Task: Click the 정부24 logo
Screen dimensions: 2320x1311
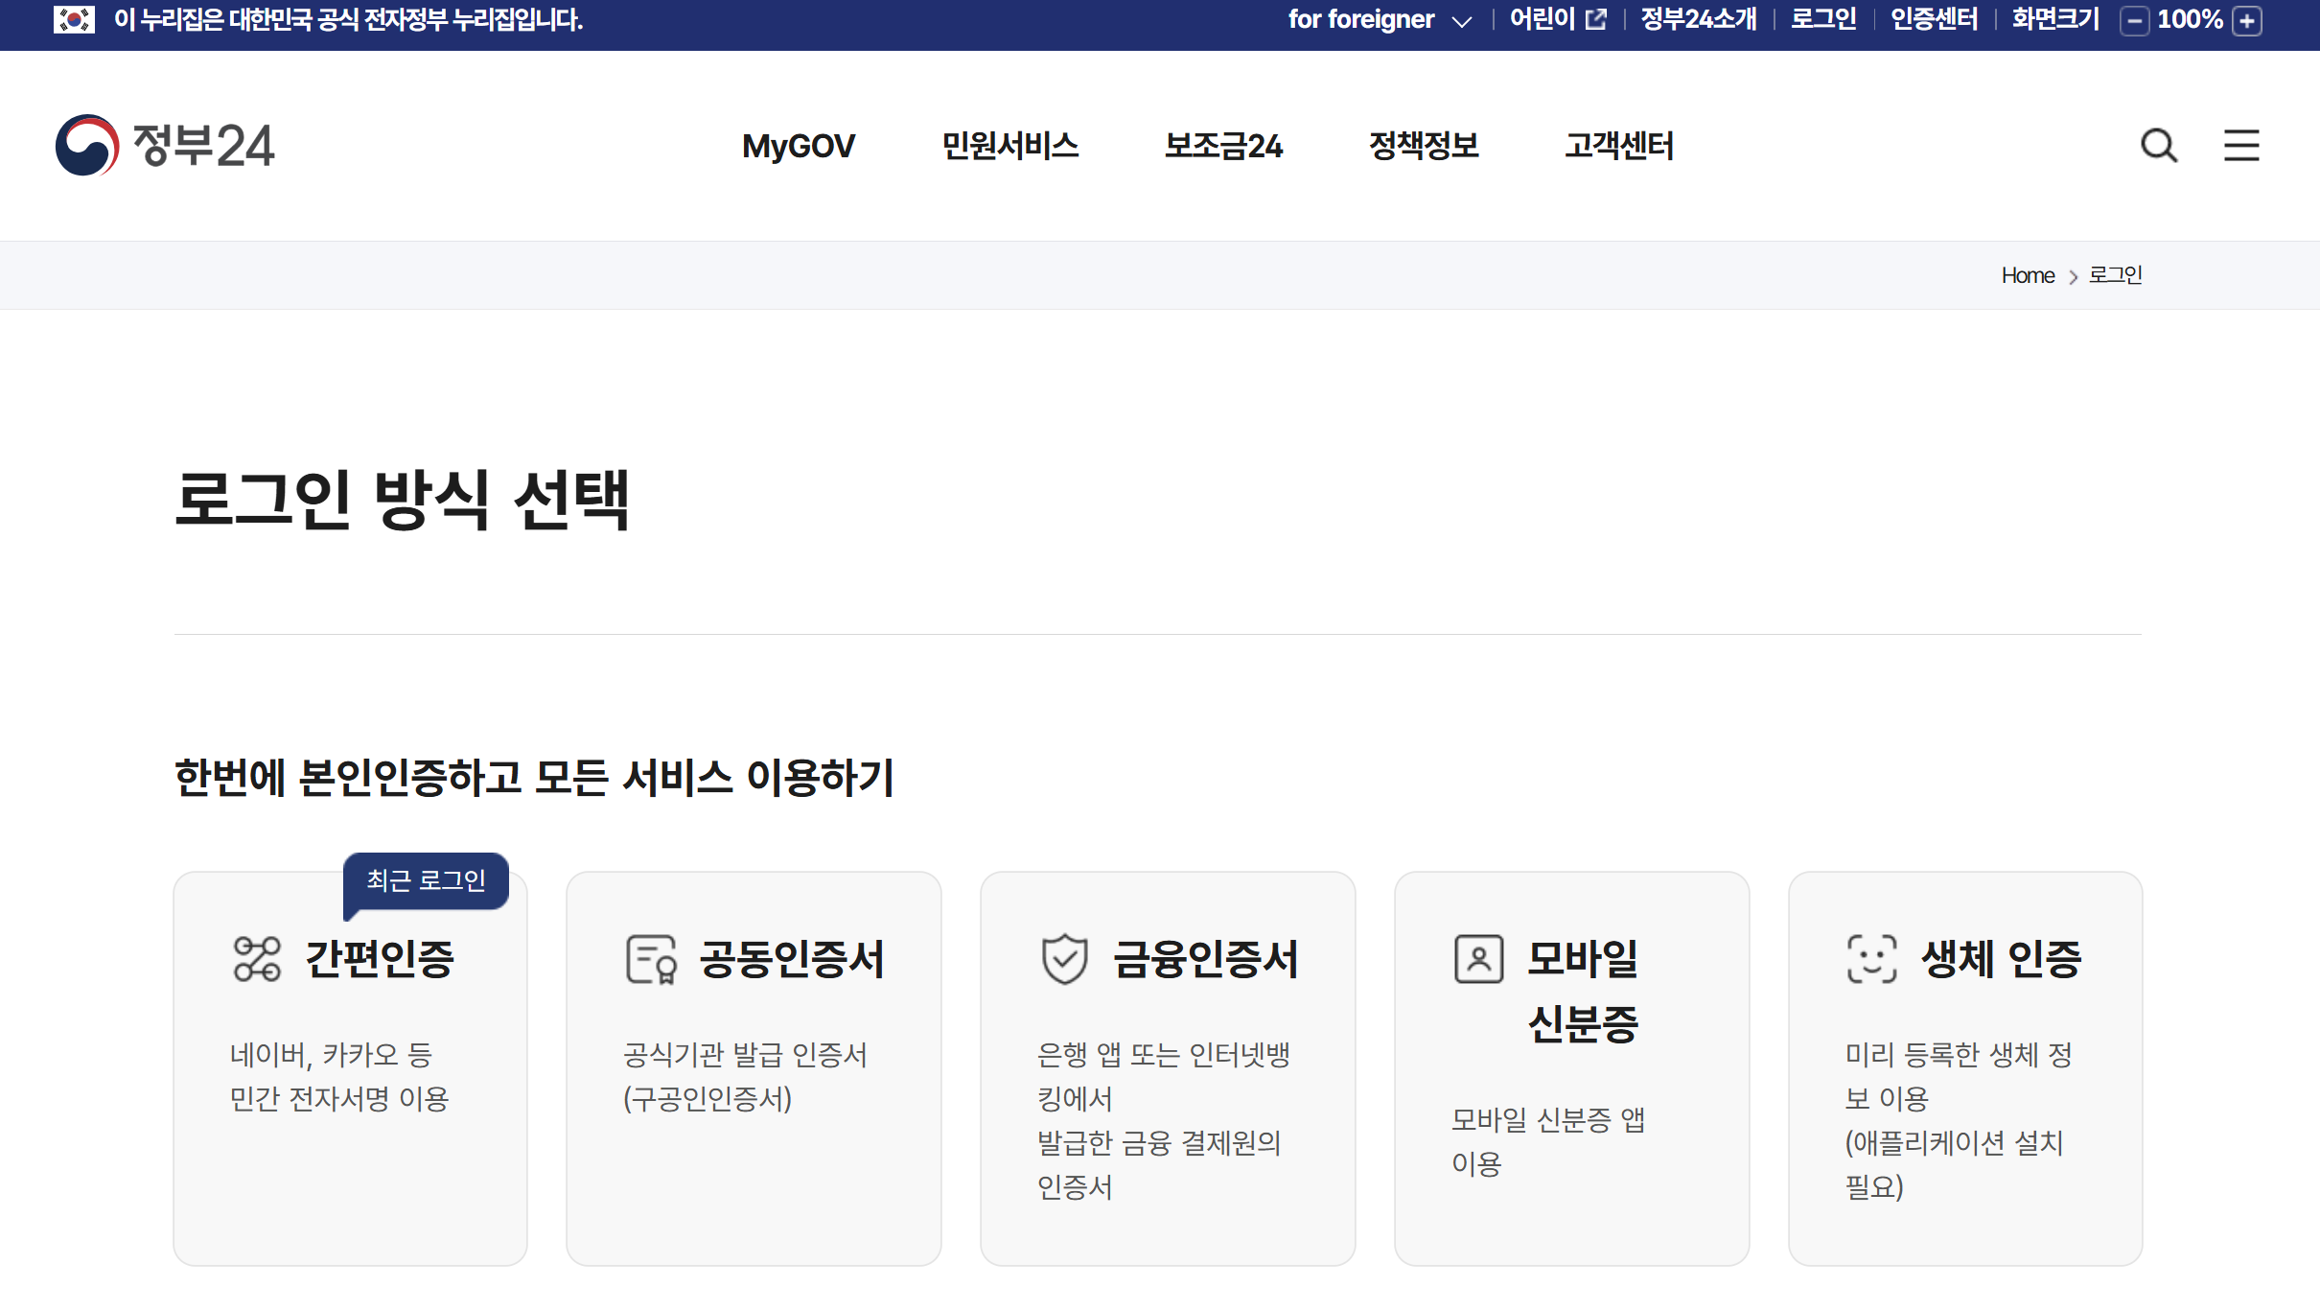Action: (x=165, y=146)
